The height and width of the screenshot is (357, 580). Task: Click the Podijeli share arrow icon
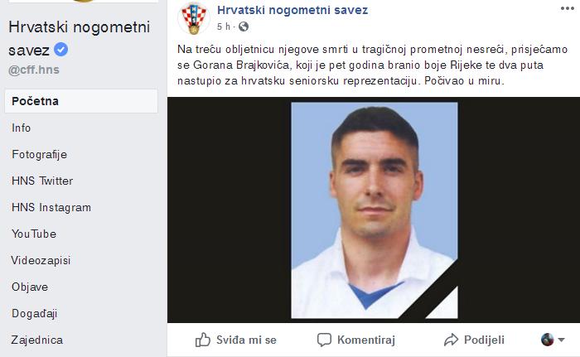pos(451,340)
